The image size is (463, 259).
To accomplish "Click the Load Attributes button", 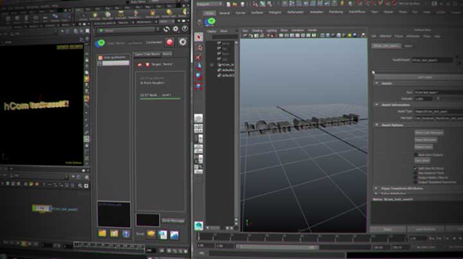I will tap(426, 229).
